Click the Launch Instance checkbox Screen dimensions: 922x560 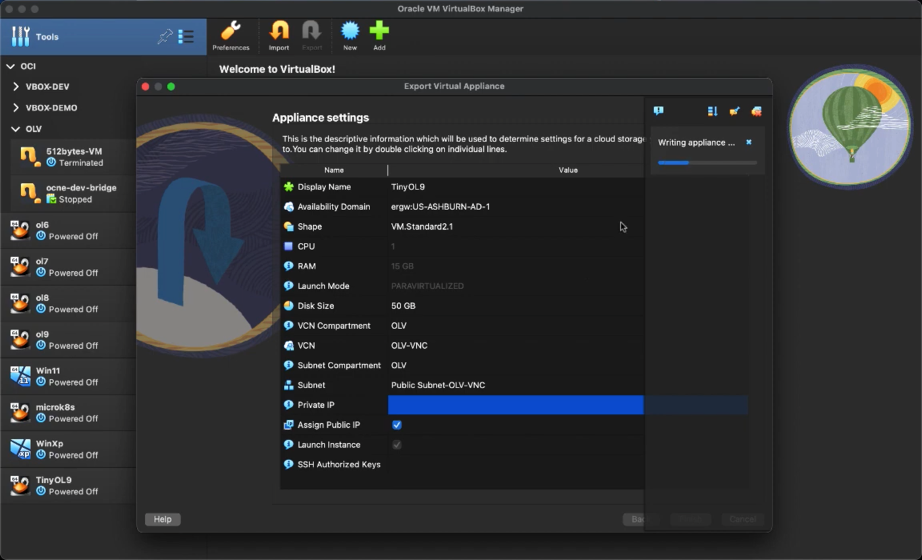coord(396,444)
